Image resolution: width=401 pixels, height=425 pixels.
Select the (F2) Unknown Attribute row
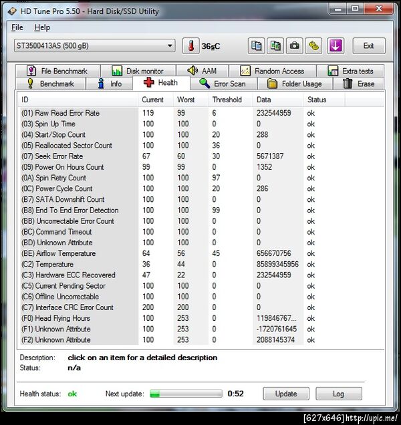pos(200,340)
